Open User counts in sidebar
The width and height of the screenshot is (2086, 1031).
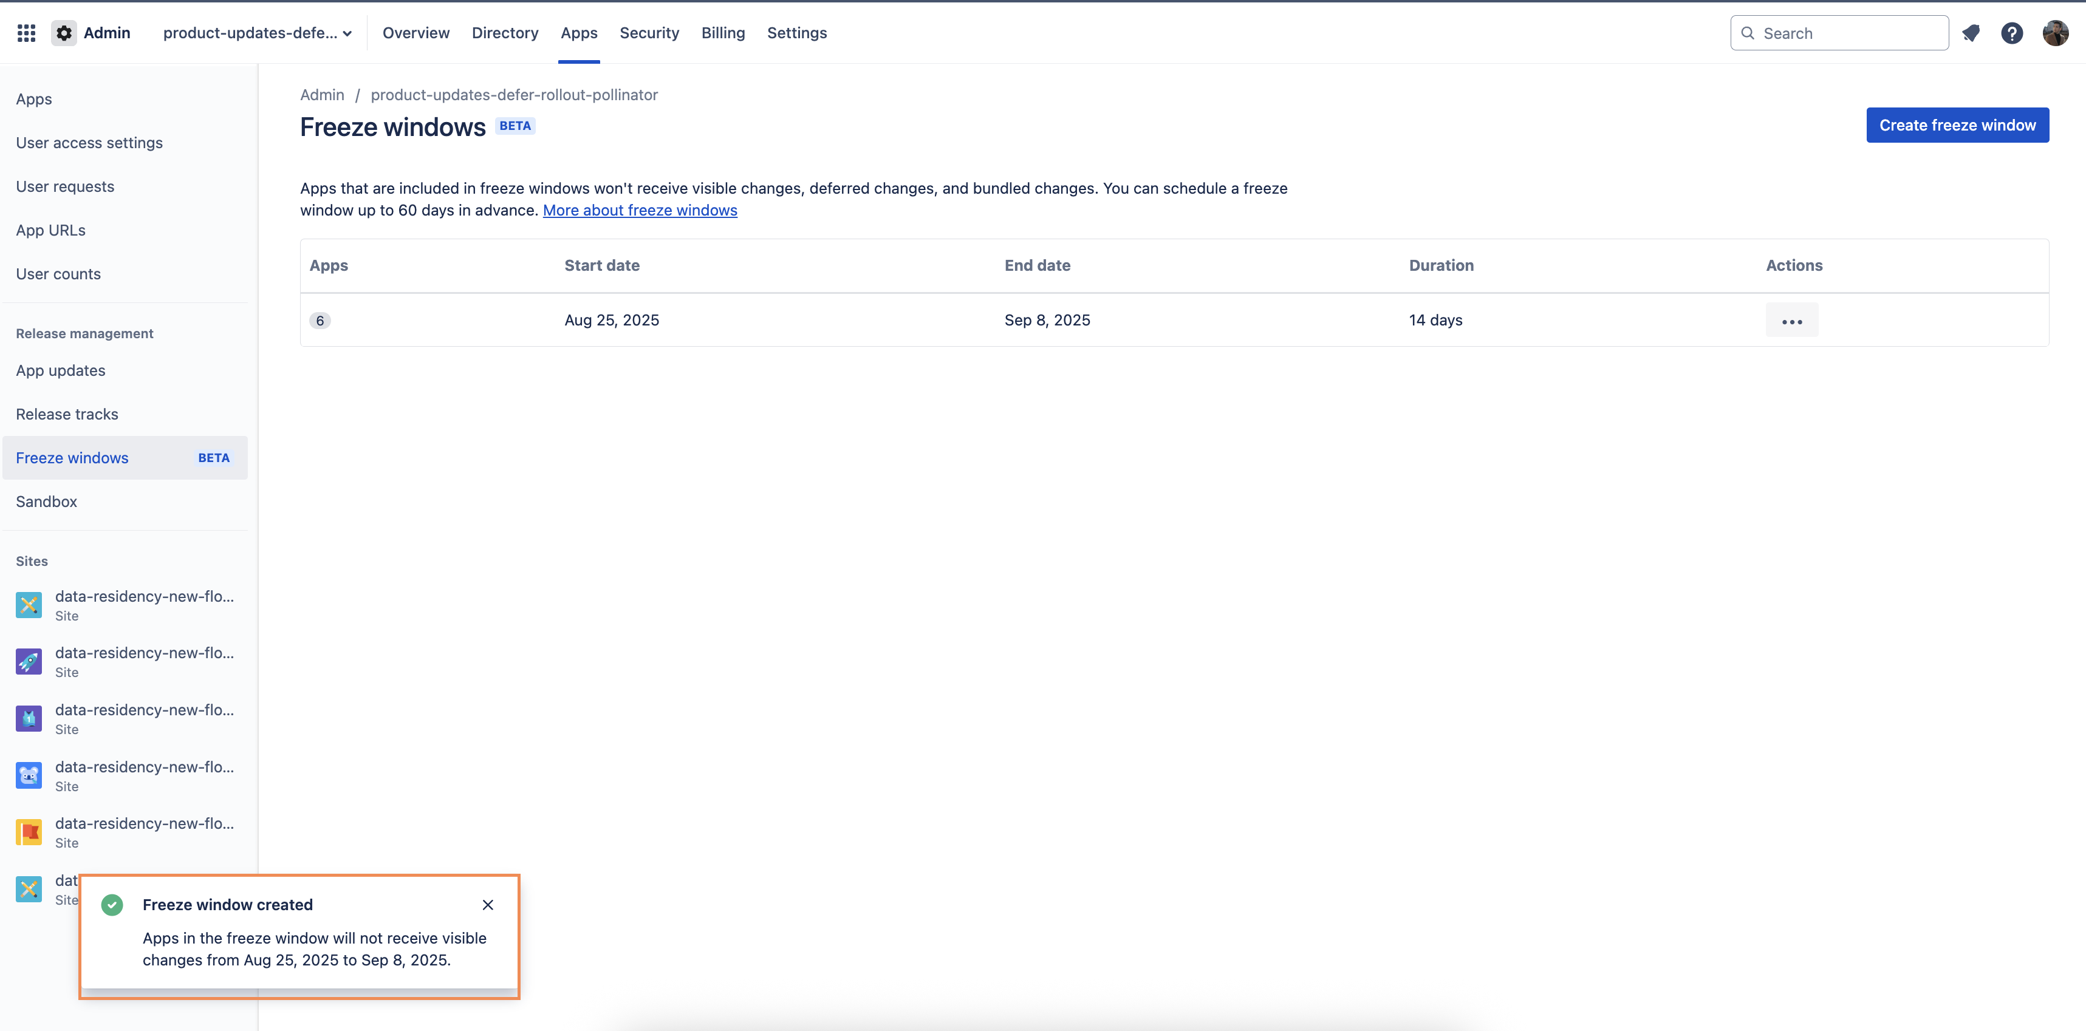click(125, 274)
